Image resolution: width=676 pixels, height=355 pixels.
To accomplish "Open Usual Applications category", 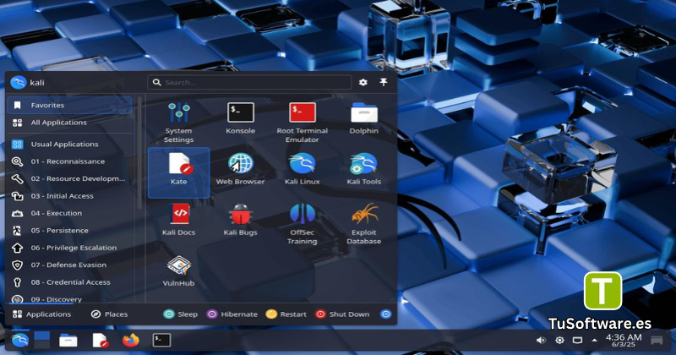I will [x=69, y=144].
